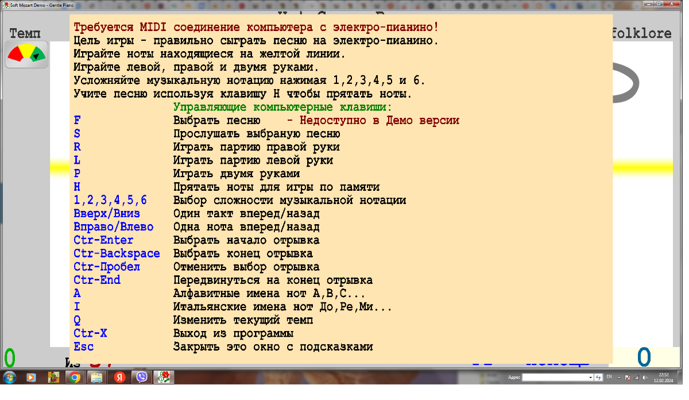Click the refresh/go button beside Адрес field

[598, 378]
